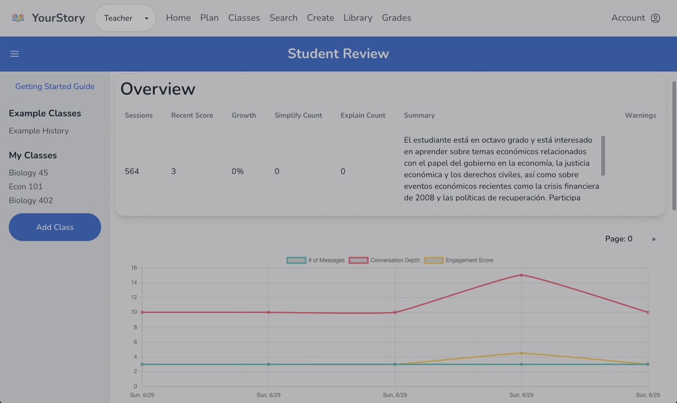View the Example History class
The width and height of the screenshot is (677, 403).
39,131
